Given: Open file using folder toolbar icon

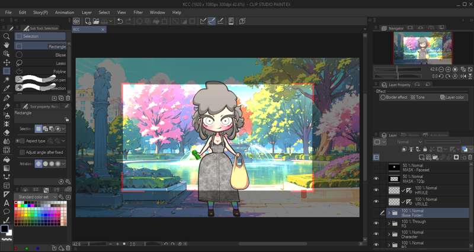Looking at the screenshot, I should pos(96,21).
